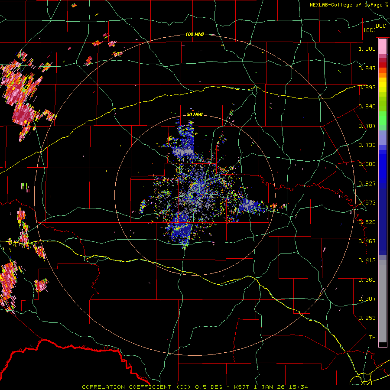This screenshot has width=390, height=390.
Task: Click the 0.467 scale label
Action: point(367,241)
